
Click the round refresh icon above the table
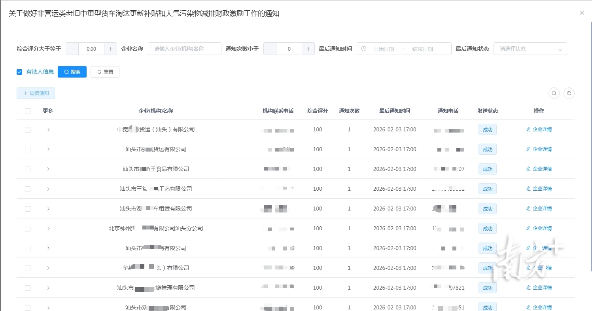(569, 93)
